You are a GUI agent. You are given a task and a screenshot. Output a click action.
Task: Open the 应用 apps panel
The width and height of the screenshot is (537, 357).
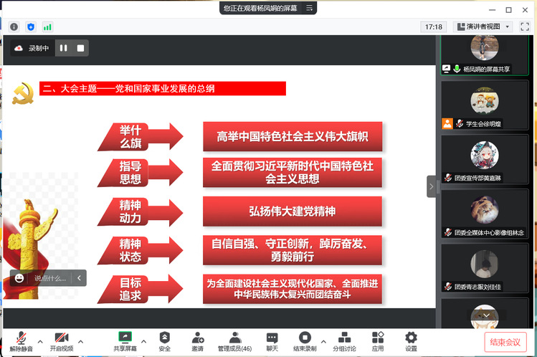pos(378,342)
